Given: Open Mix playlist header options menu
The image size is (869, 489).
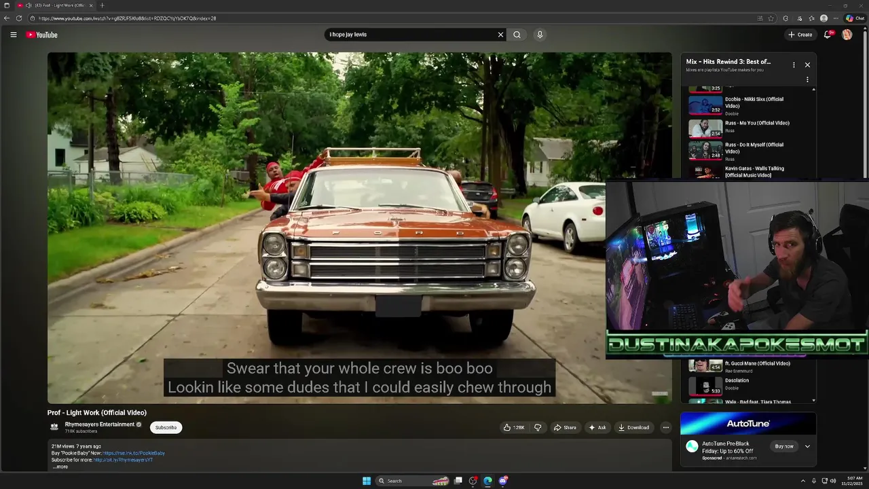Looking at the screenshot, I should click(x=794, y=65).
